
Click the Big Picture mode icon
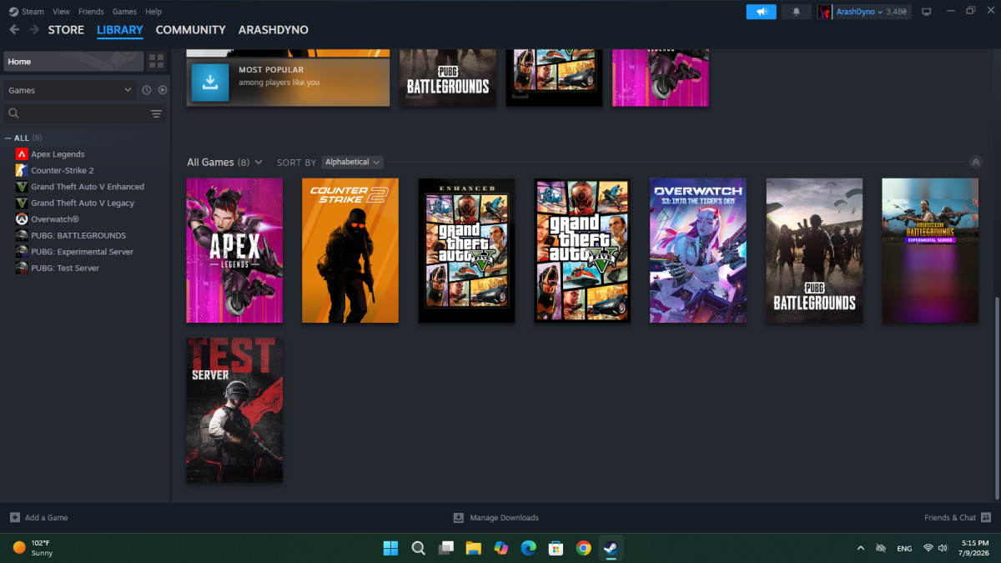926,12
